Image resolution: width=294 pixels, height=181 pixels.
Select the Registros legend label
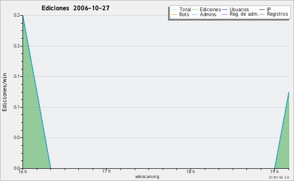click(x=277, y=14)
